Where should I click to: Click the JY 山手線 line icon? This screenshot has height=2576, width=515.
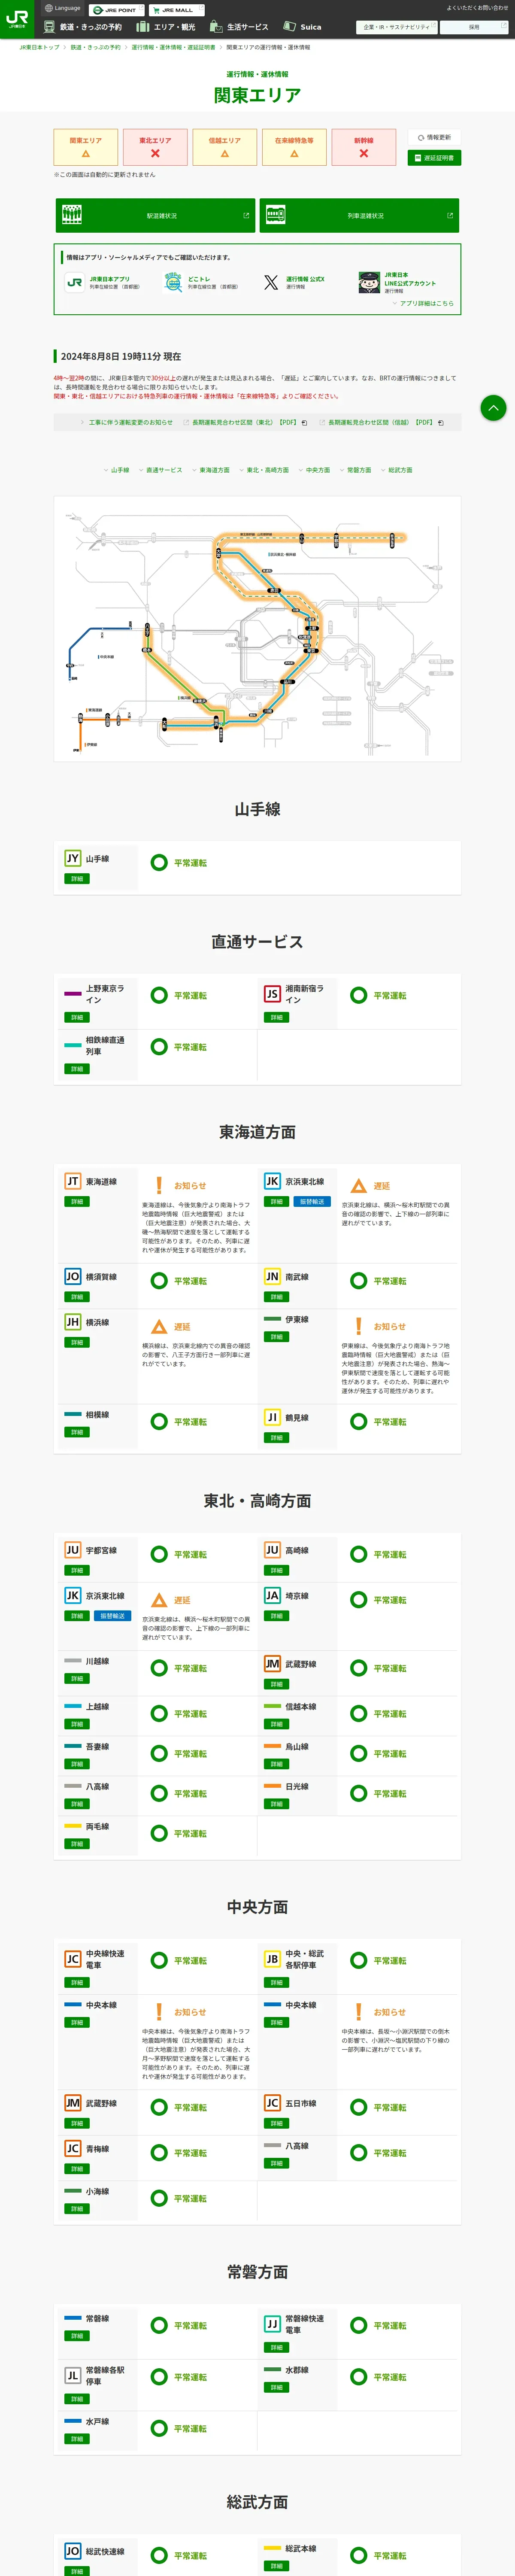(x=72, y=858)
